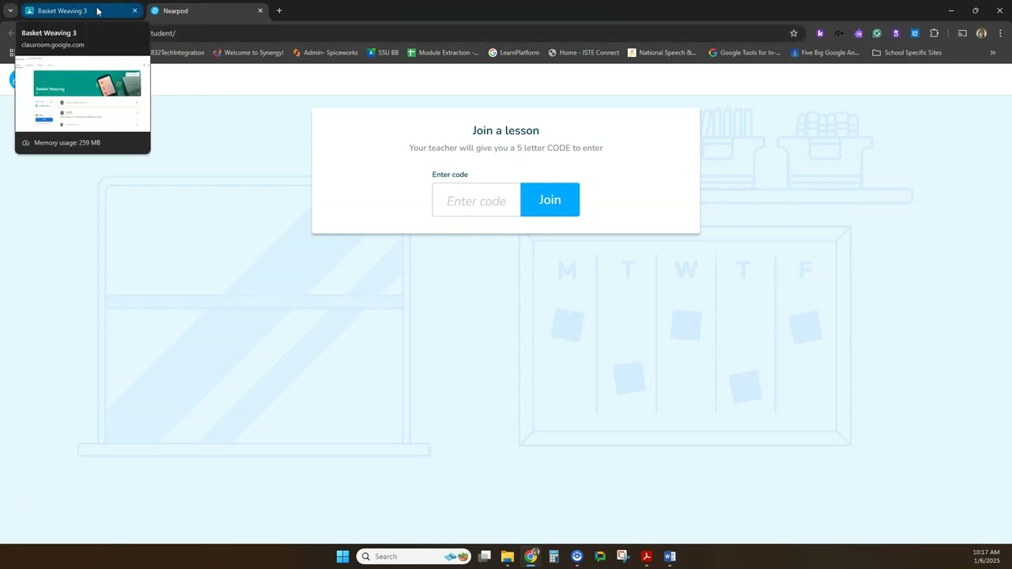The image size is (1012, 569).
Task: Open the Grammarly extension
Action: [x=877, y=33]
